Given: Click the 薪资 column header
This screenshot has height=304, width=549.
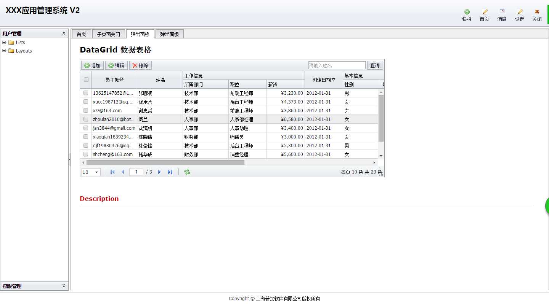Looking at the screenshot, I should (286, 84).
